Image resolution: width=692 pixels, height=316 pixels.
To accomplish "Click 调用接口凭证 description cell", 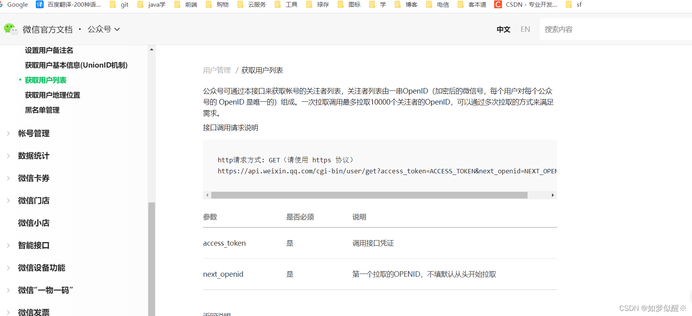I will [x=373, y=243].
